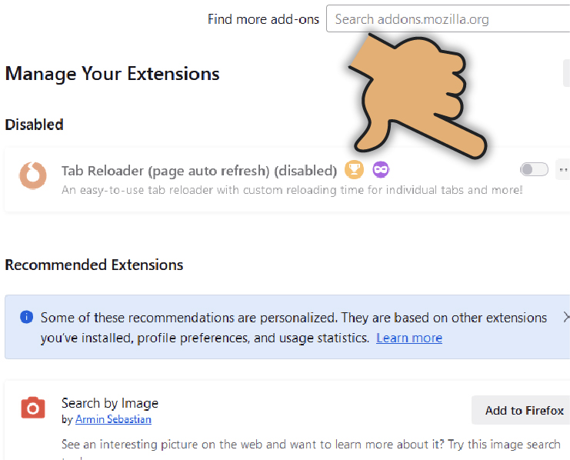This screenshot has height=460, width=570.
Task: Open Armin Sebastian author link
Action: point(113,419)
